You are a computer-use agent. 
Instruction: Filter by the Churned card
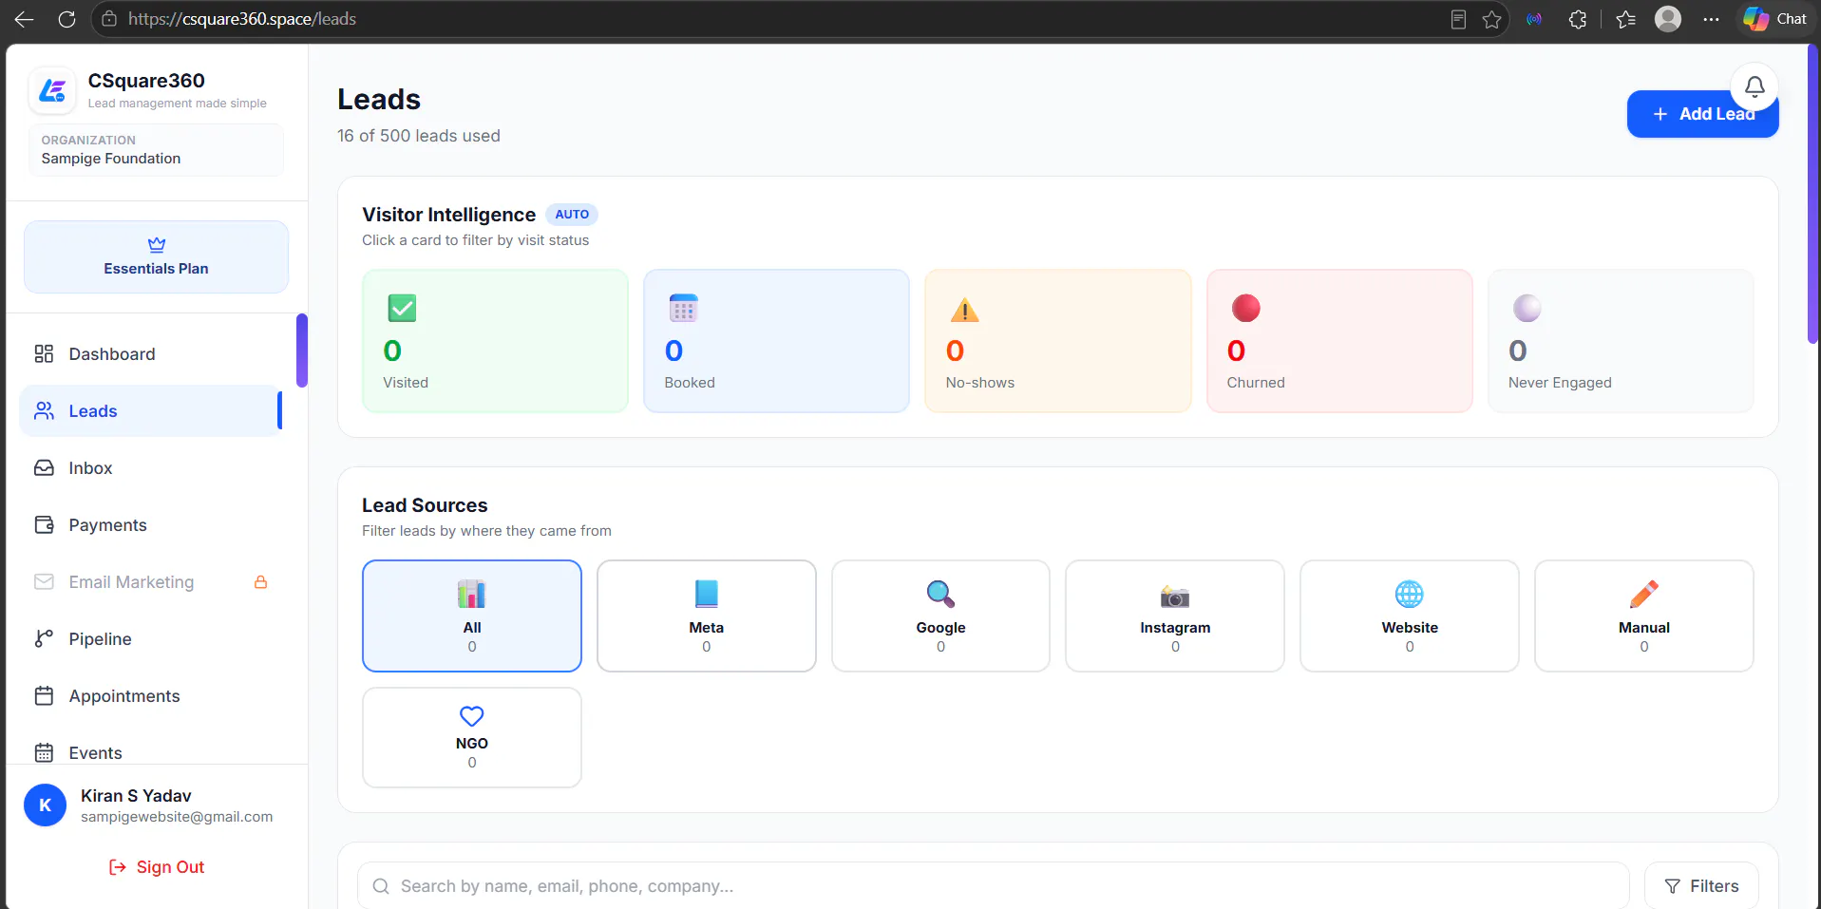(1339, 341)
